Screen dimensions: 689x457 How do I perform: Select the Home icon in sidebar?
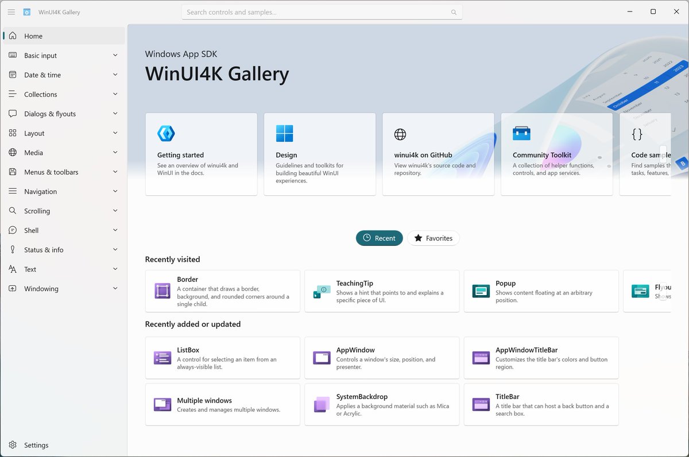pyautogui.click(x=13, y=36)
